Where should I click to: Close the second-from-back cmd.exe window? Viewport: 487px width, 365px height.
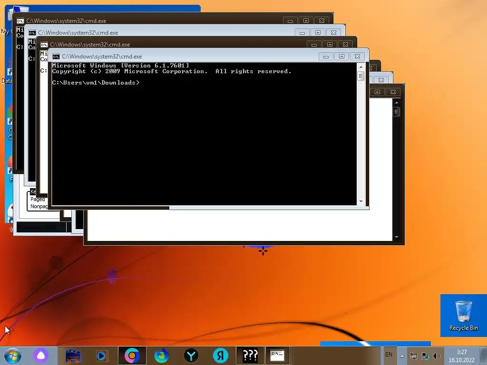(x=333, y=33)
